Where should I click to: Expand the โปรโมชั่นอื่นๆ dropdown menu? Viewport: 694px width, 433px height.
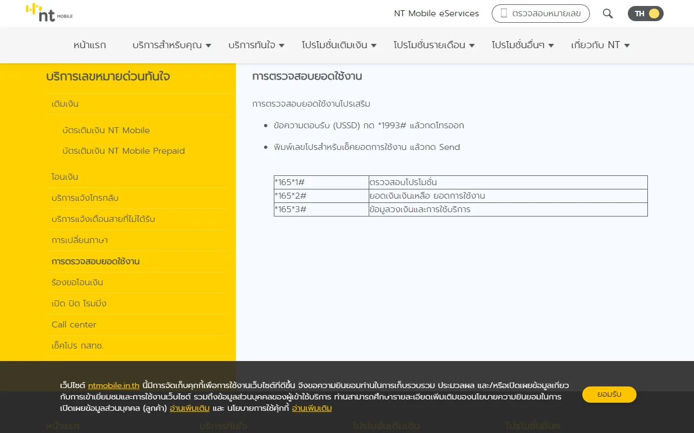coord(523,45)
